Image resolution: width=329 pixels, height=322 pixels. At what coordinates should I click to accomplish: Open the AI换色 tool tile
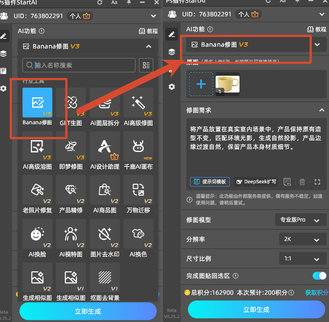pyautogui.click(x=138, y=234)
